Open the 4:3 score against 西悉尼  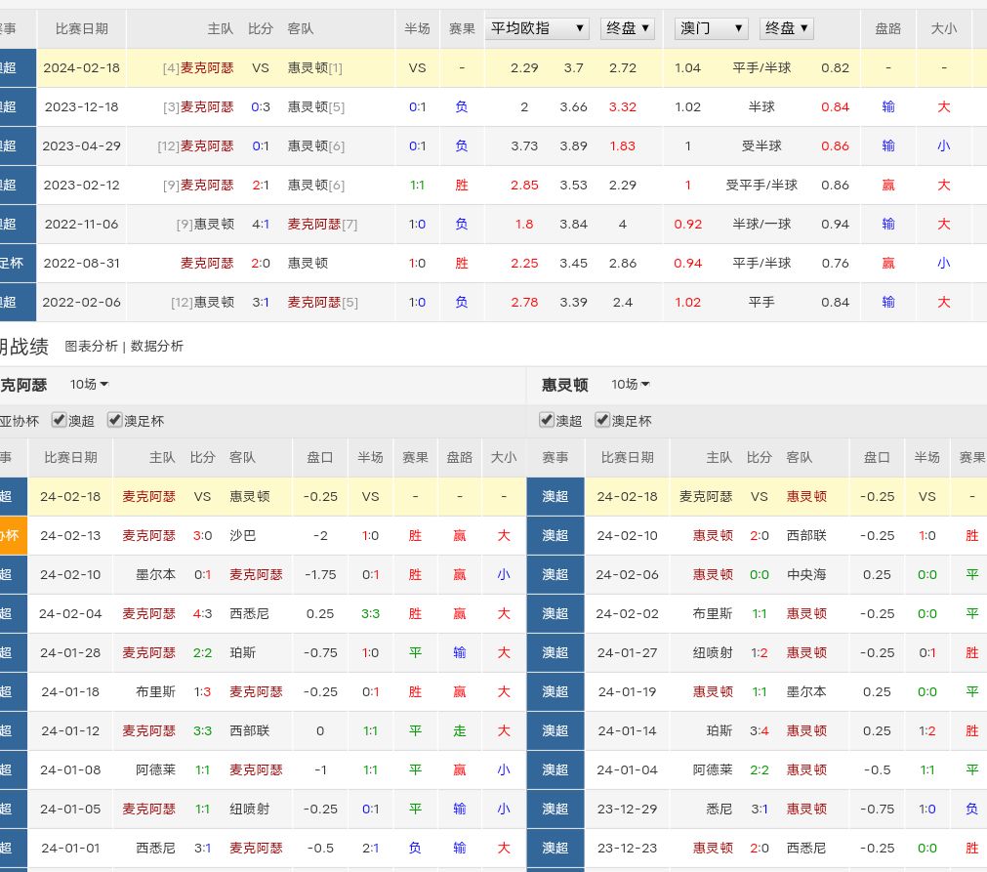point(202,613)
